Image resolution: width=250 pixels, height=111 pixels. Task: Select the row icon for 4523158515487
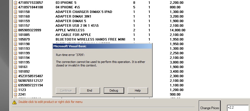click(x=15, y=76)
